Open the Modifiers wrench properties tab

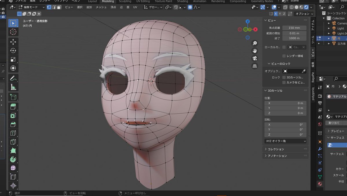click(320, 149)
